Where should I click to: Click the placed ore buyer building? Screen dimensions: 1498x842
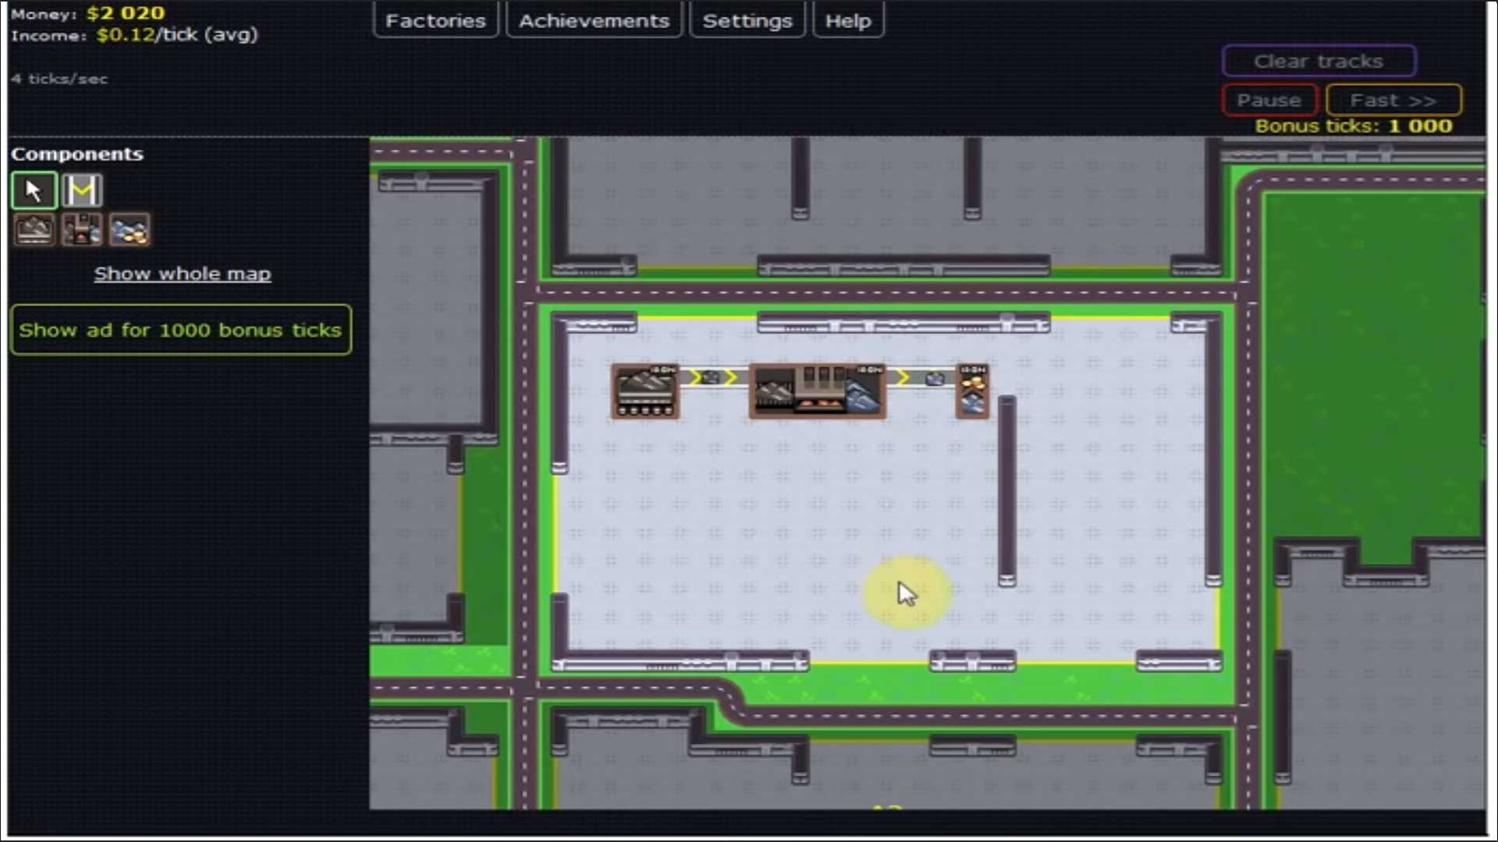point(645,391)
